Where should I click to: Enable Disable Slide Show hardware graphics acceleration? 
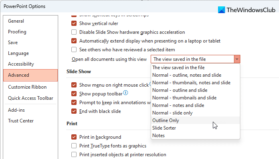[x=74, y=32]
